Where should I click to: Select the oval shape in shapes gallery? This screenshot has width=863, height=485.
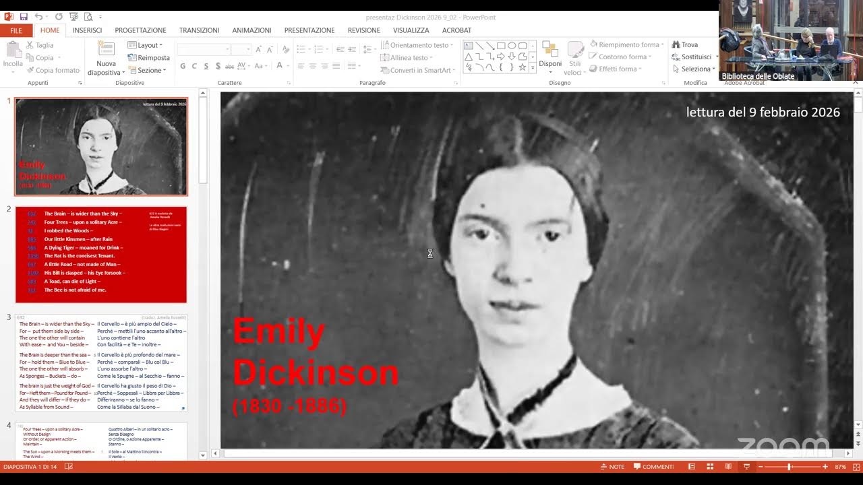click(512, 46)
